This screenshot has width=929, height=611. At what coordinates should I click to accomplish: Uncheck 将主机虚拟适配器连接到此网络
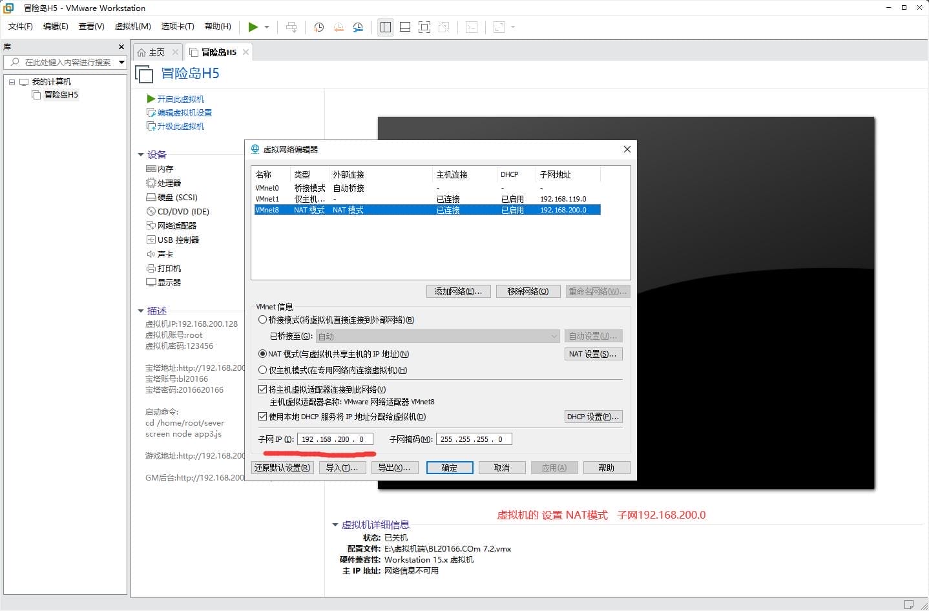click(x=262, y=389)
